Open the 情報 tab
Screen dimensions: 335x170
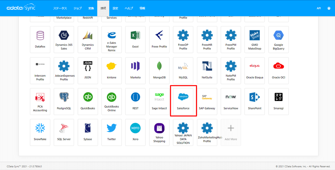(x=142, y=8)
